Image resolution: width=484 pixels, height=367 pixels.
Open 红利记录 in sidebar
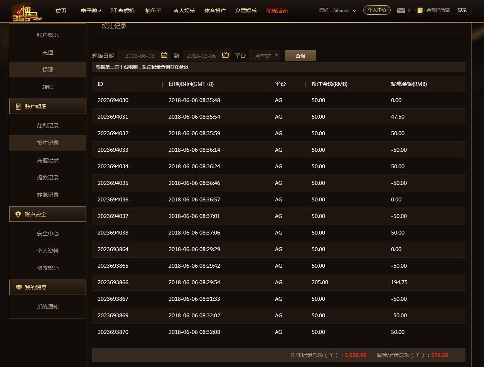pos(48,126)
